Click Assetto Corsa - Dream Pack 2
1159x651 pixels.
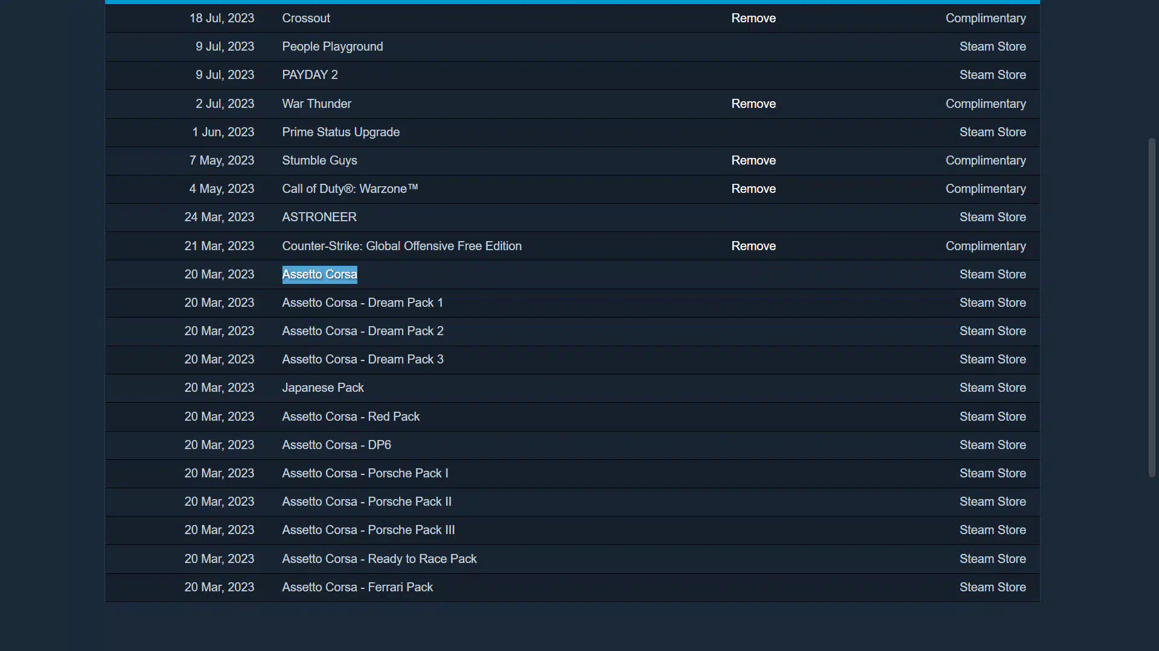click(x=363, y=331)
